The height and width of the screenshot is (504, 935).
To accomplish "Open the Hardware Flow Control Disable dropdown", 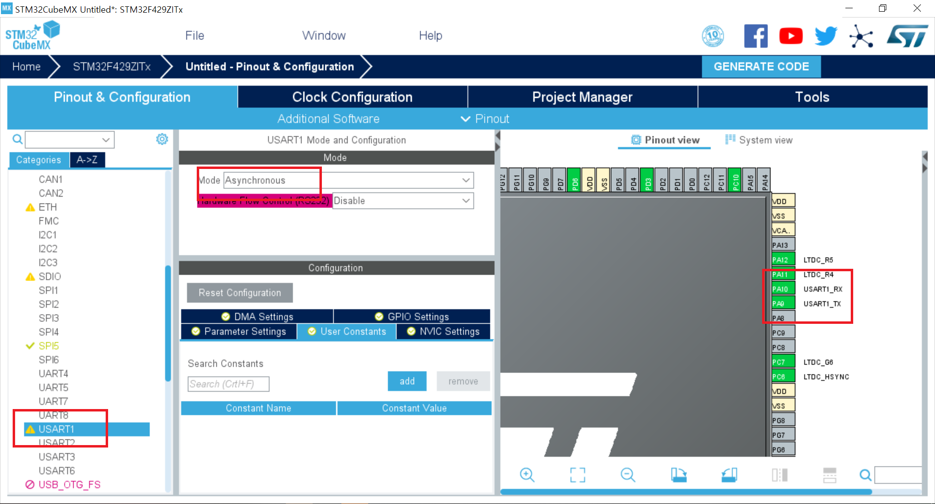I will coord(403,201).
